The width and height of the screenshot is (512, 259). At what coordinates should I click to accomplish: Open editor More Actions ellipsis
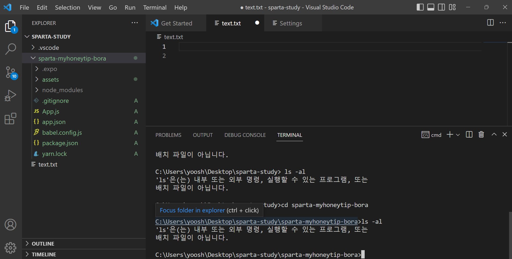[x=503, y=23]
